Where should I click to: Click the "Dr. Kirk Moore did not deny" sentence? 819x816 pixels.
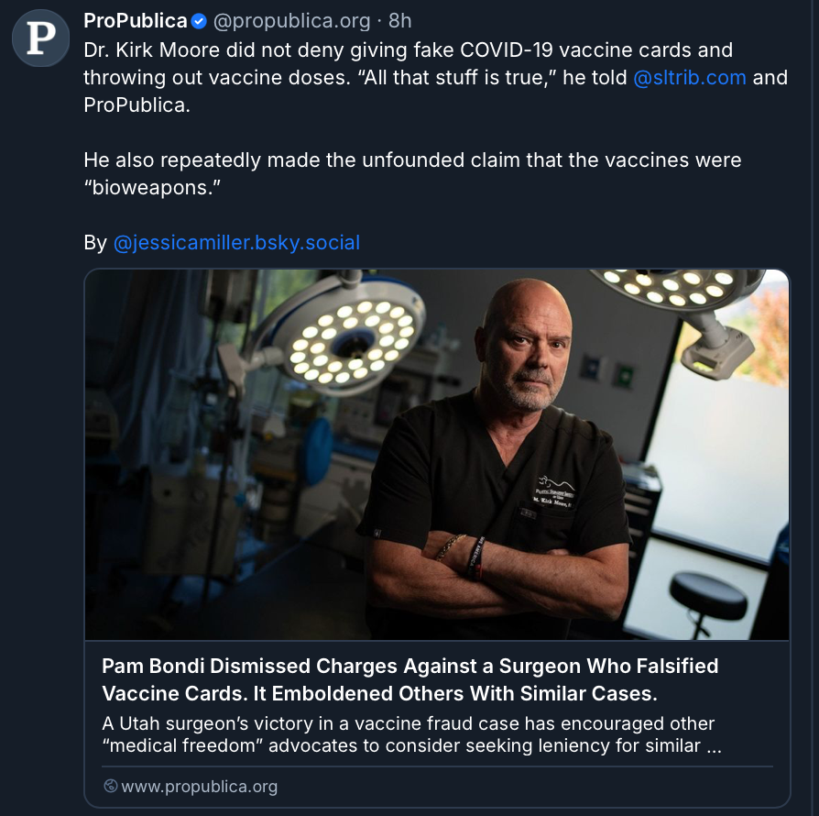(275, 50)
